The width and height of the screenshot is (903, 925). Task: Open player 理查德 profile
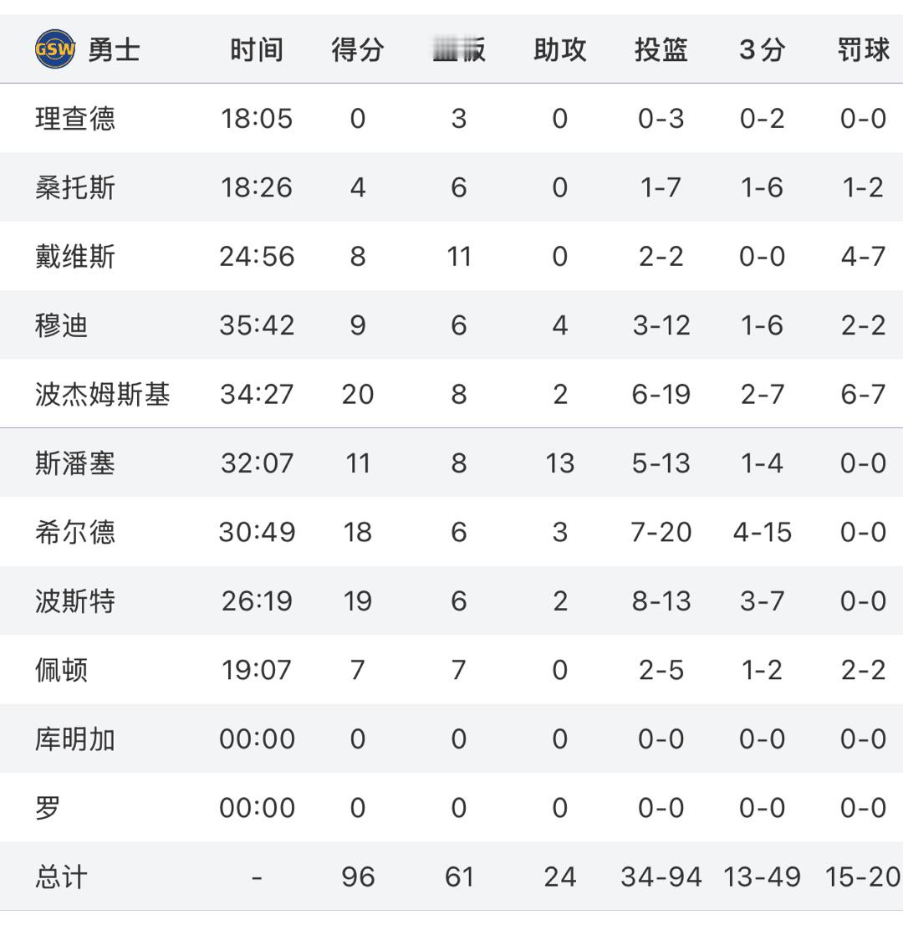[x=75, y=119]
